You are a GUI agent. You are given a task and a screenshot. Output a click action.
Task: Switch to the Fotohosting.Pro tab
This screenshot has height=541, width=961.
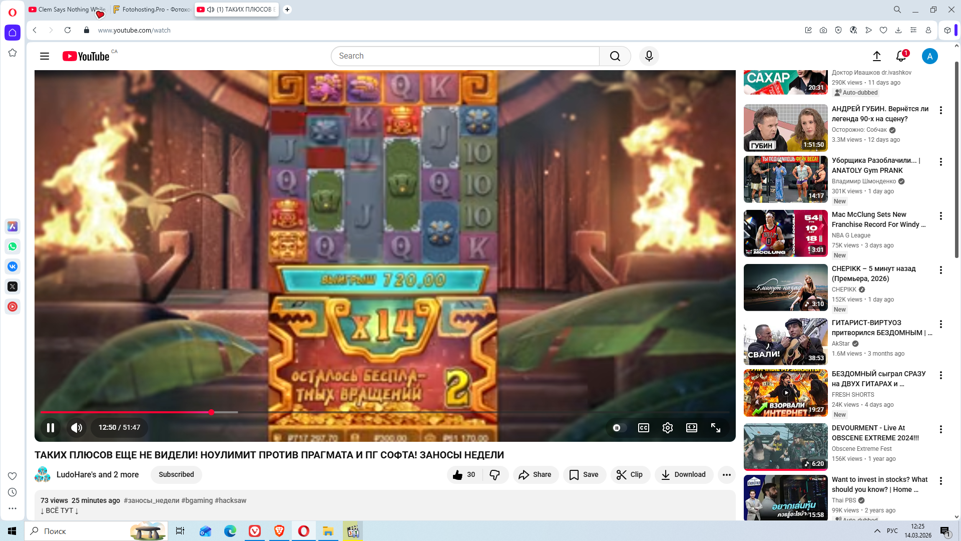point(152,10)
